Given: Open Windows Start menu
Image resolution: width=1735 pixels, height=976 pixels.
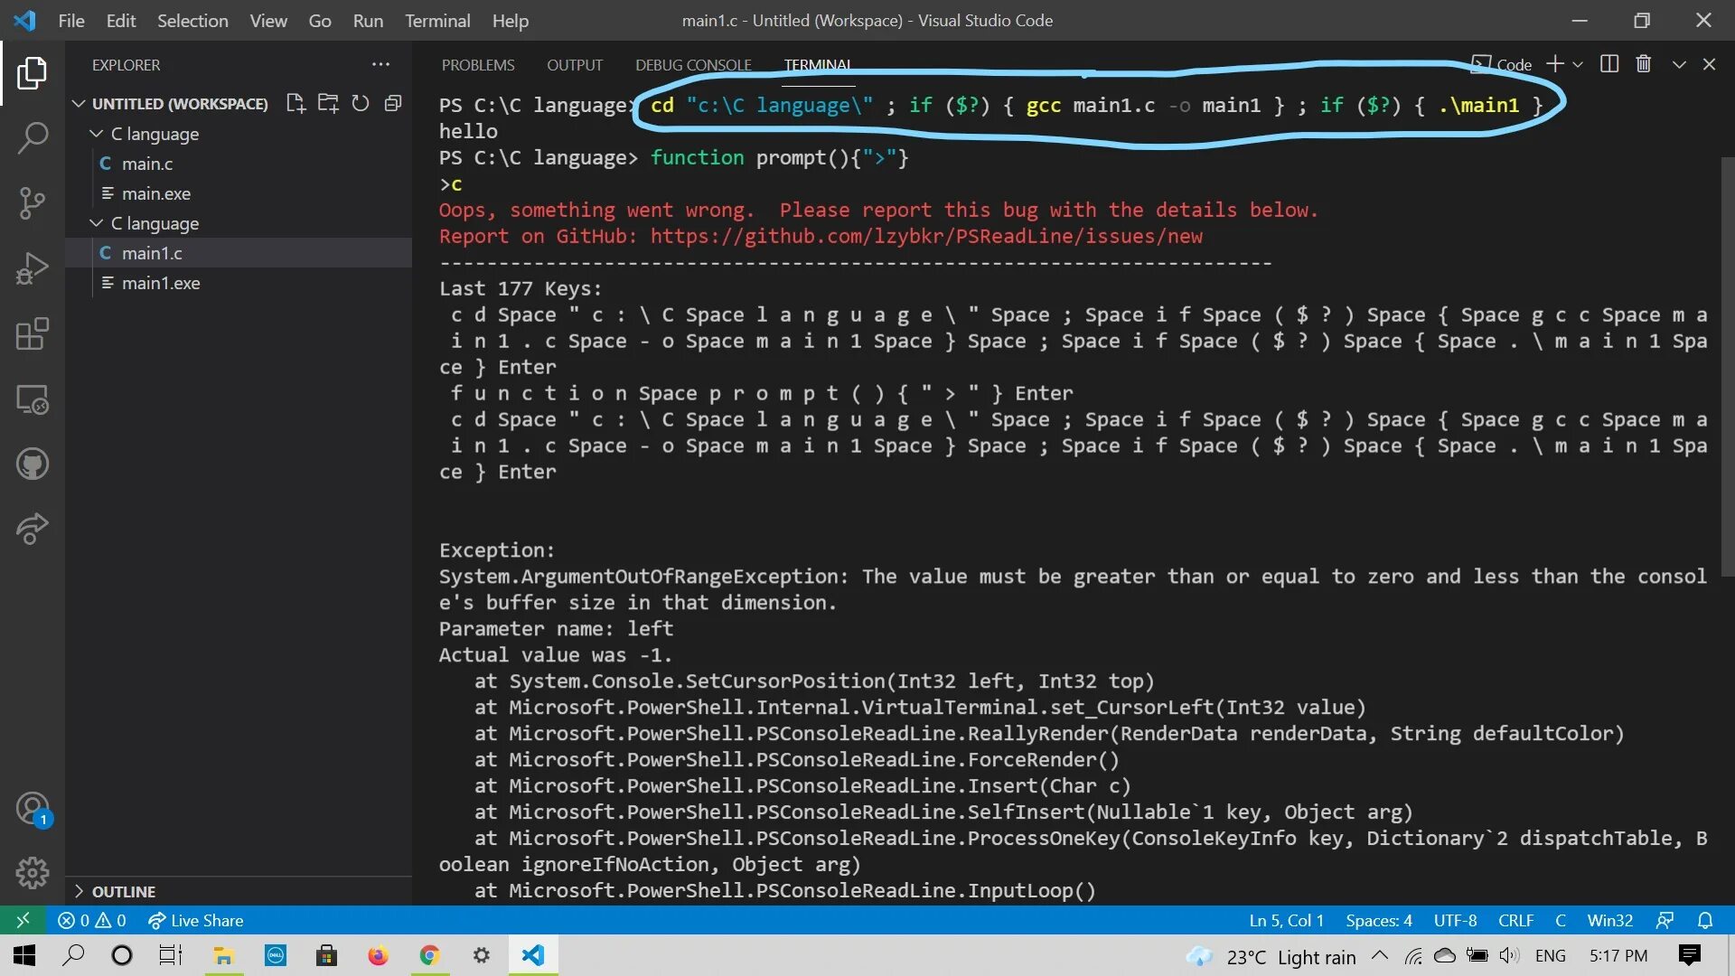Looking at the screenshot, I should pos(24,955).
